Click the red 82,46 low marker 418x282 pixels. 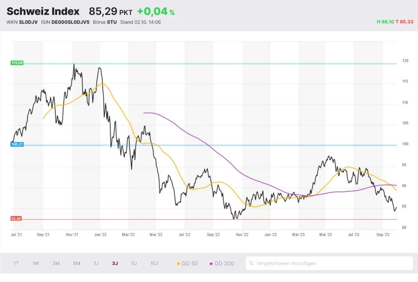point(17,218)
